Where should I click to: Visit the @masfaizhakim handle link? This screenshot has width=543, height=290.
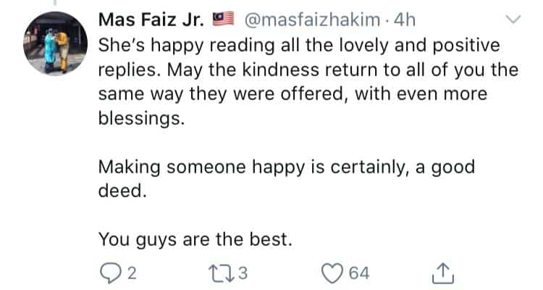coord(312,20)
